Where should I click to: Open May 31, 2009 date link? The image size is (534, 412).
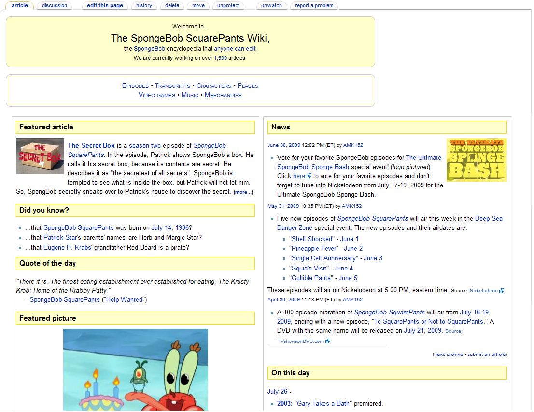tap(283, 206)
